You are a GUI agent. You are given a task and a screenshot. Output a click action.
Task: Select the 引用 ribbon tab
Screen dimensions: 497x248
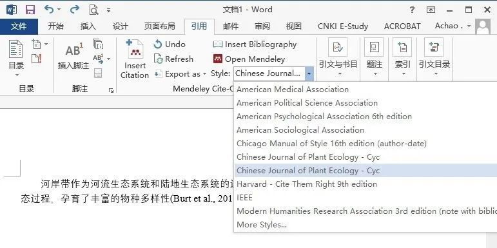click(199, 26)
